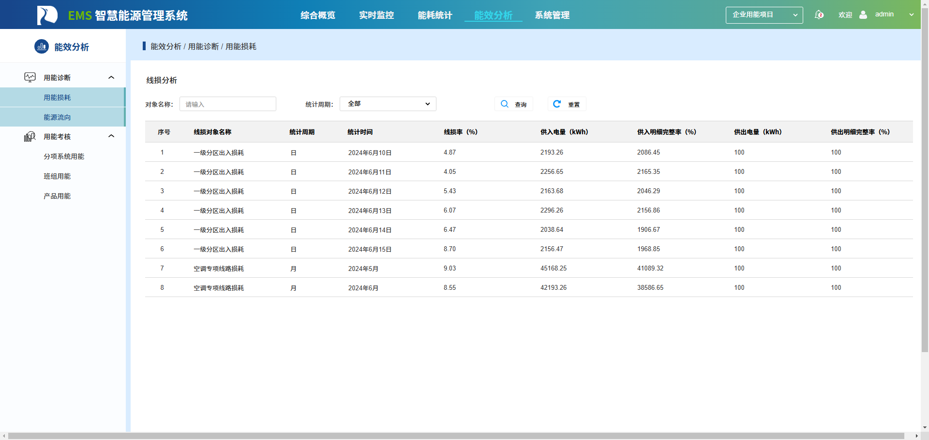Screen dimensions: 929x440
Task: Click the scroll-right arrow of horizontal scrollbar
Action: pyautogui.click(x=916, y=436)
